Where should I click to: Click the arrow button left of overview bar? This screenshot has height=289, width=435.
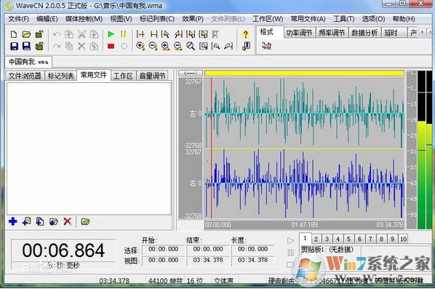point(191,74)
